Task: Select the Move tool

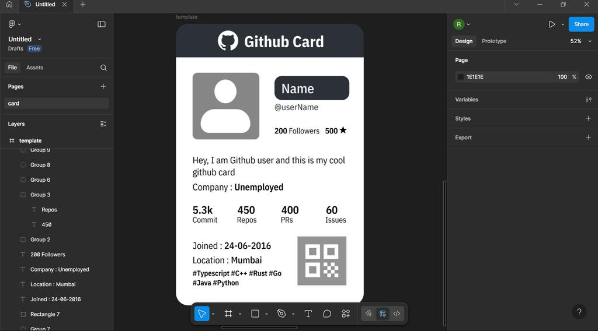Action: [201, 314]
